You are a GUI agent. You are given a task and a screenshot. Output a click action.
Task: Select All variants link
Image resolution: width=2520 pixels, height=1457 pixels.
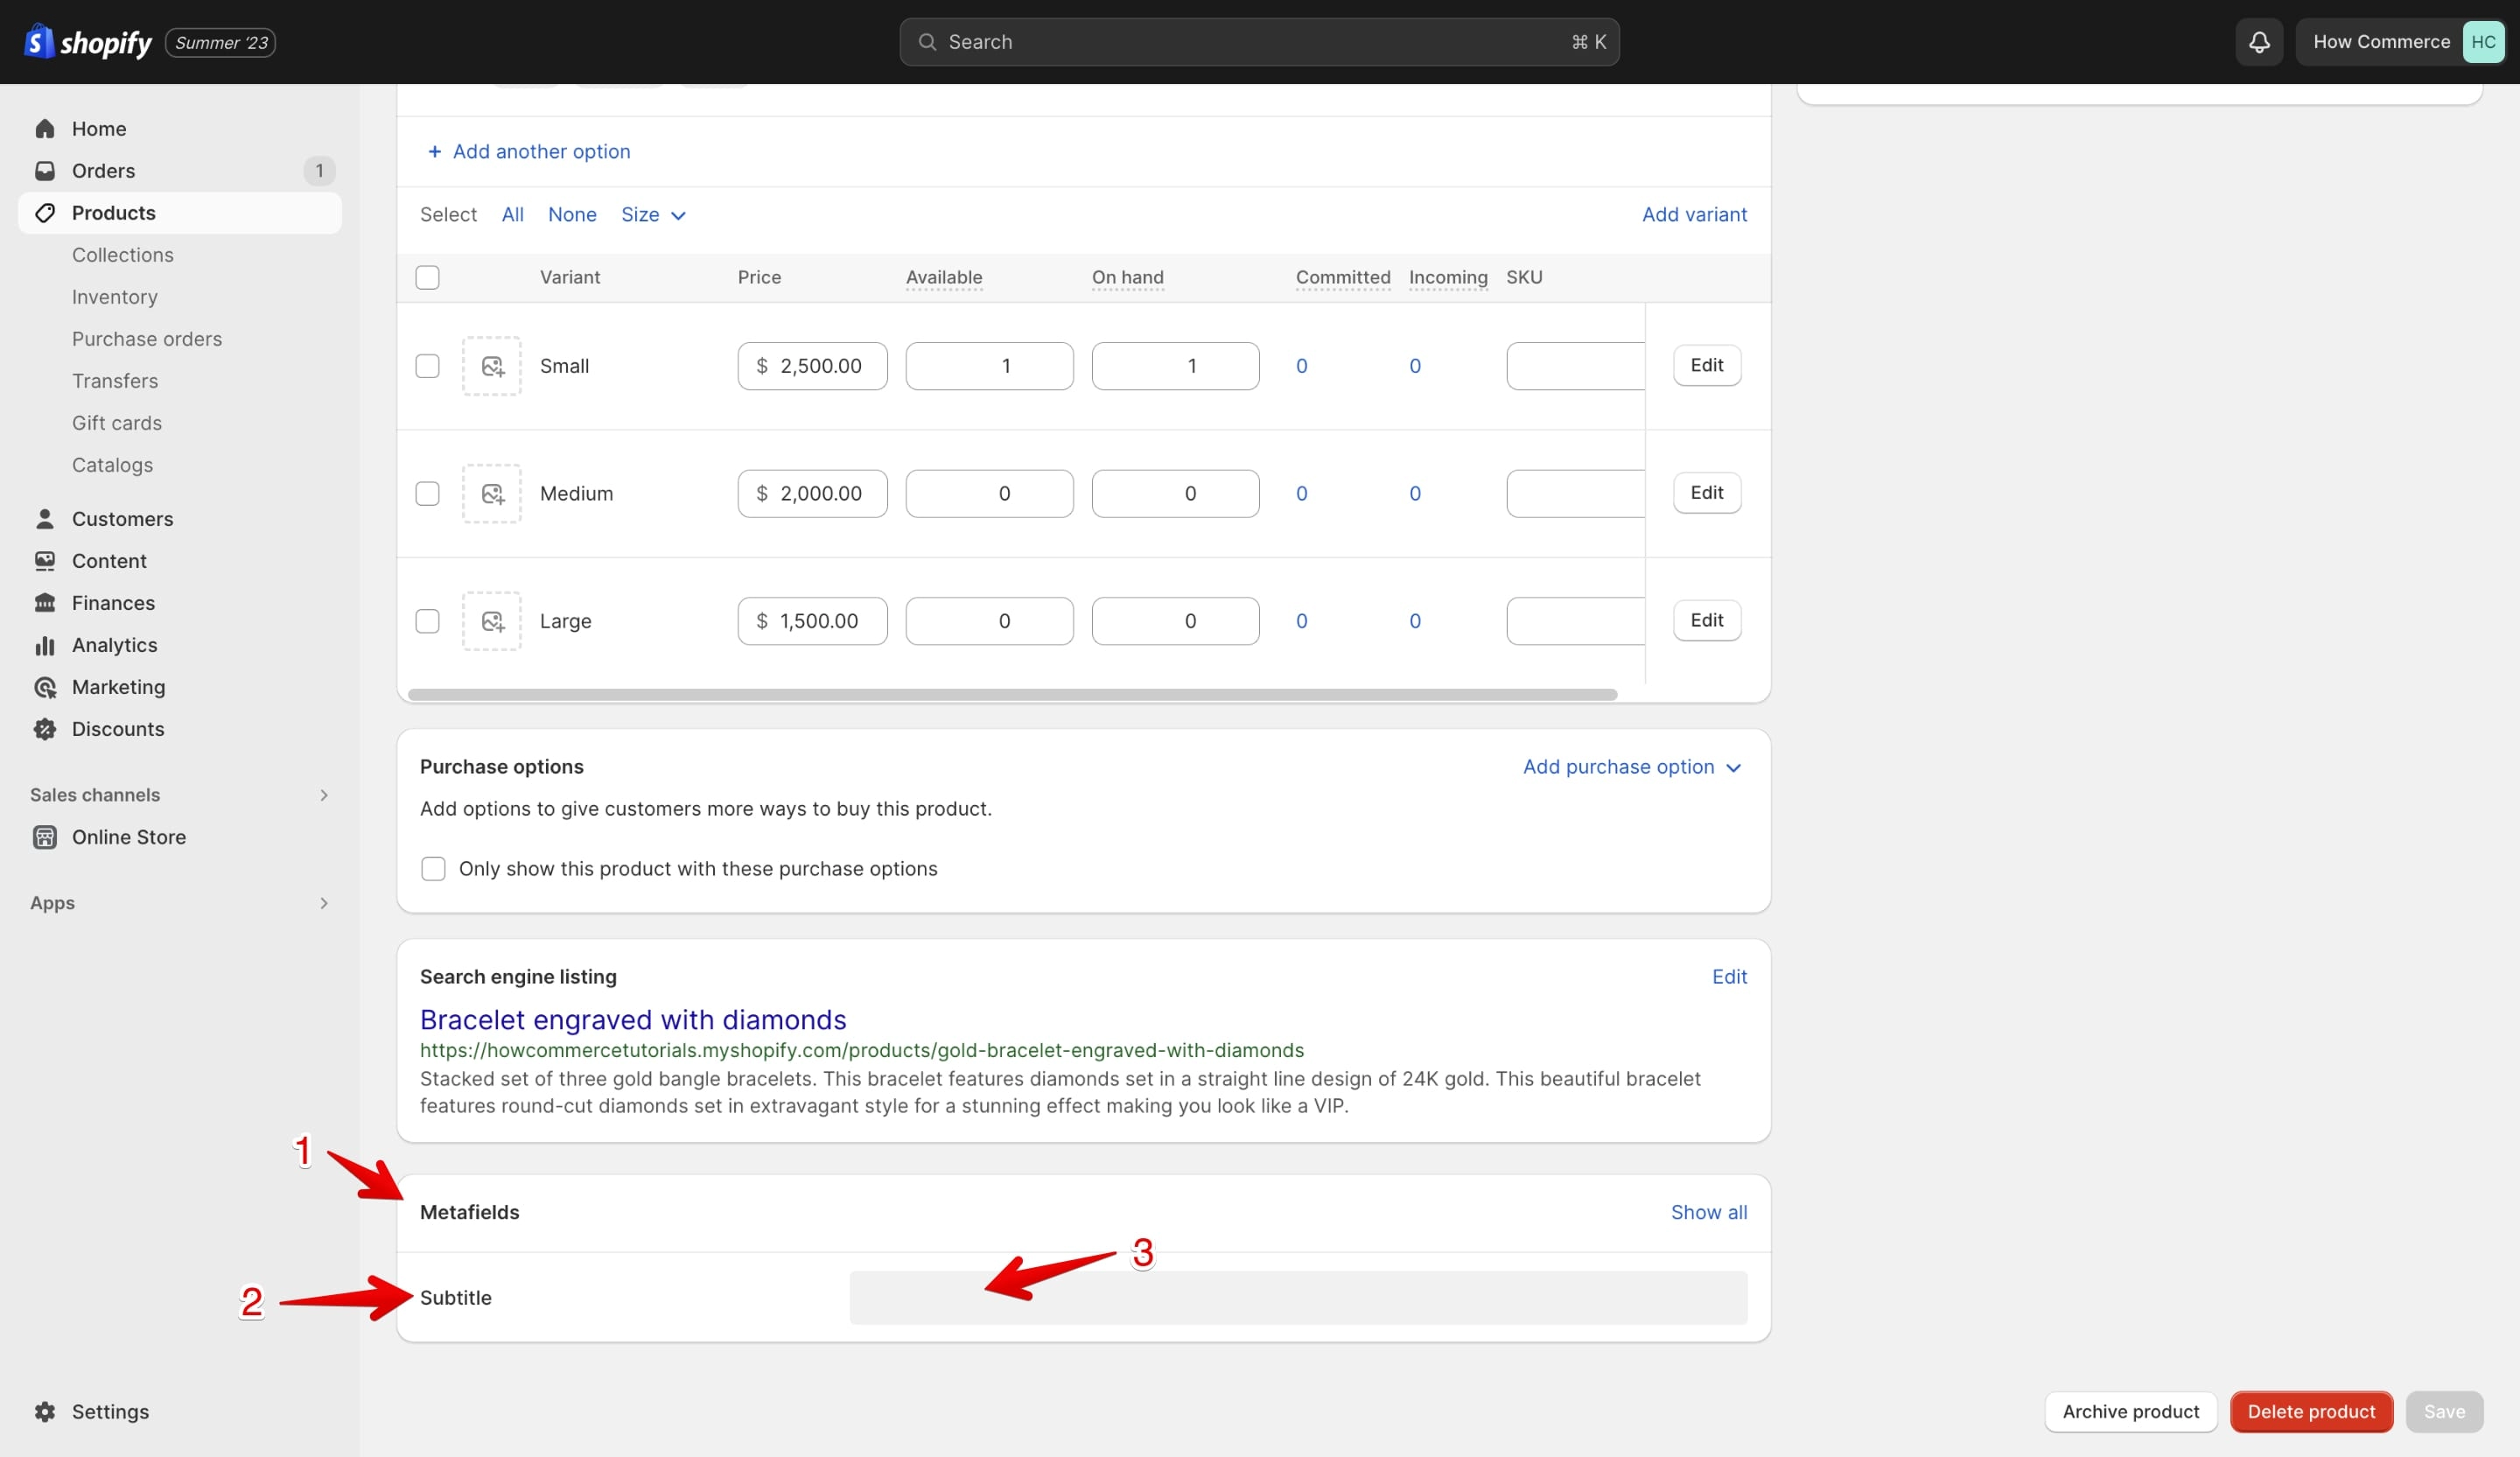[x=512, y=214]
